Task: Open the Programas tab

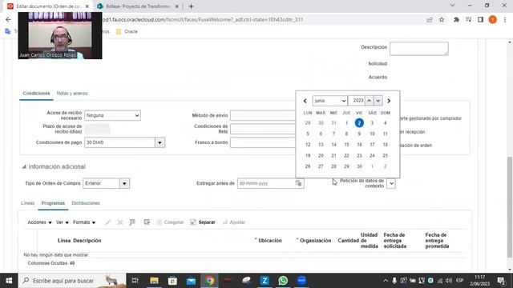Action: point(53,203)
